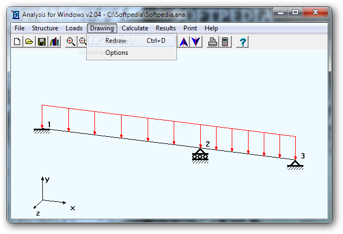Open the Help menu

211,28
